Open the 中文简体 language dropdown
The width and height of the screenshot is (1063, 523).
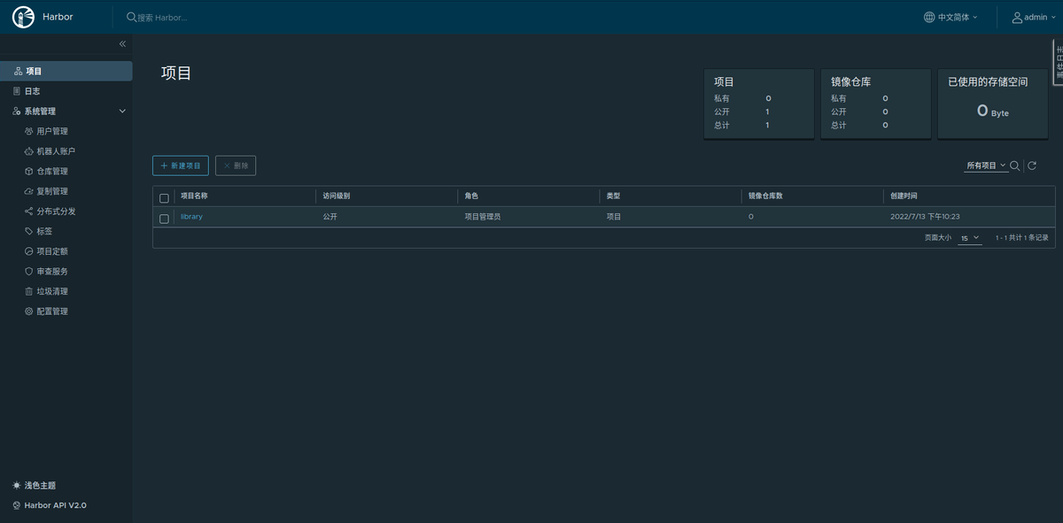(x=950, y=17)
